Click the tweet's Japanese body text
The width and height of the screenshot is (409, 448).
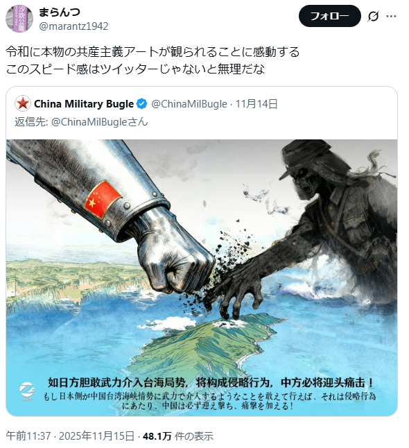point(153,60)
